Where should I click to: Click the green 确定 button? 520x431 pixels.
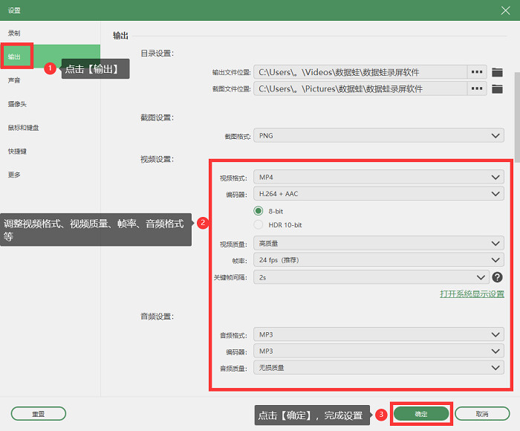click(x=421, y=414)
